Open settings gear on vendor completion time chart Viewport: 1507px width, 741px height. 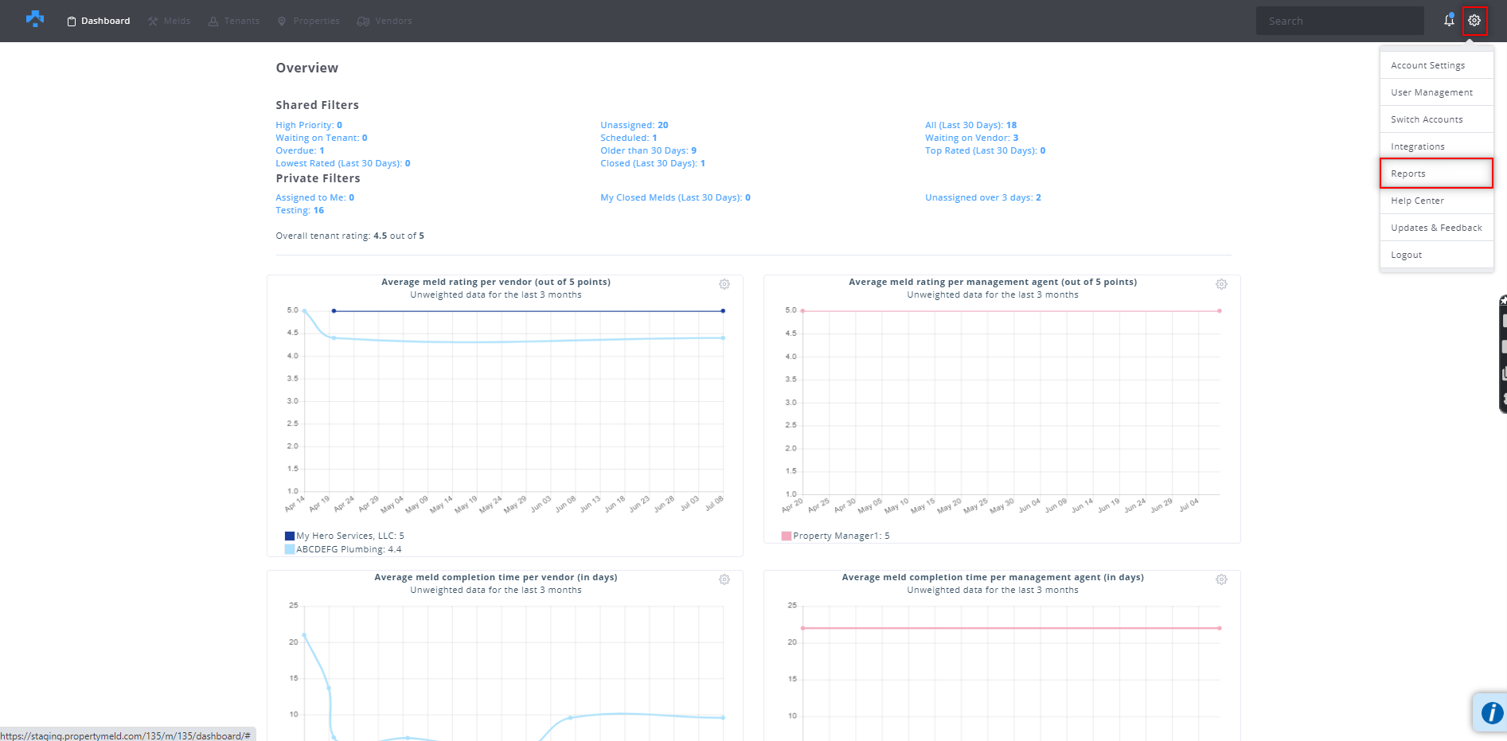[724, 579]
